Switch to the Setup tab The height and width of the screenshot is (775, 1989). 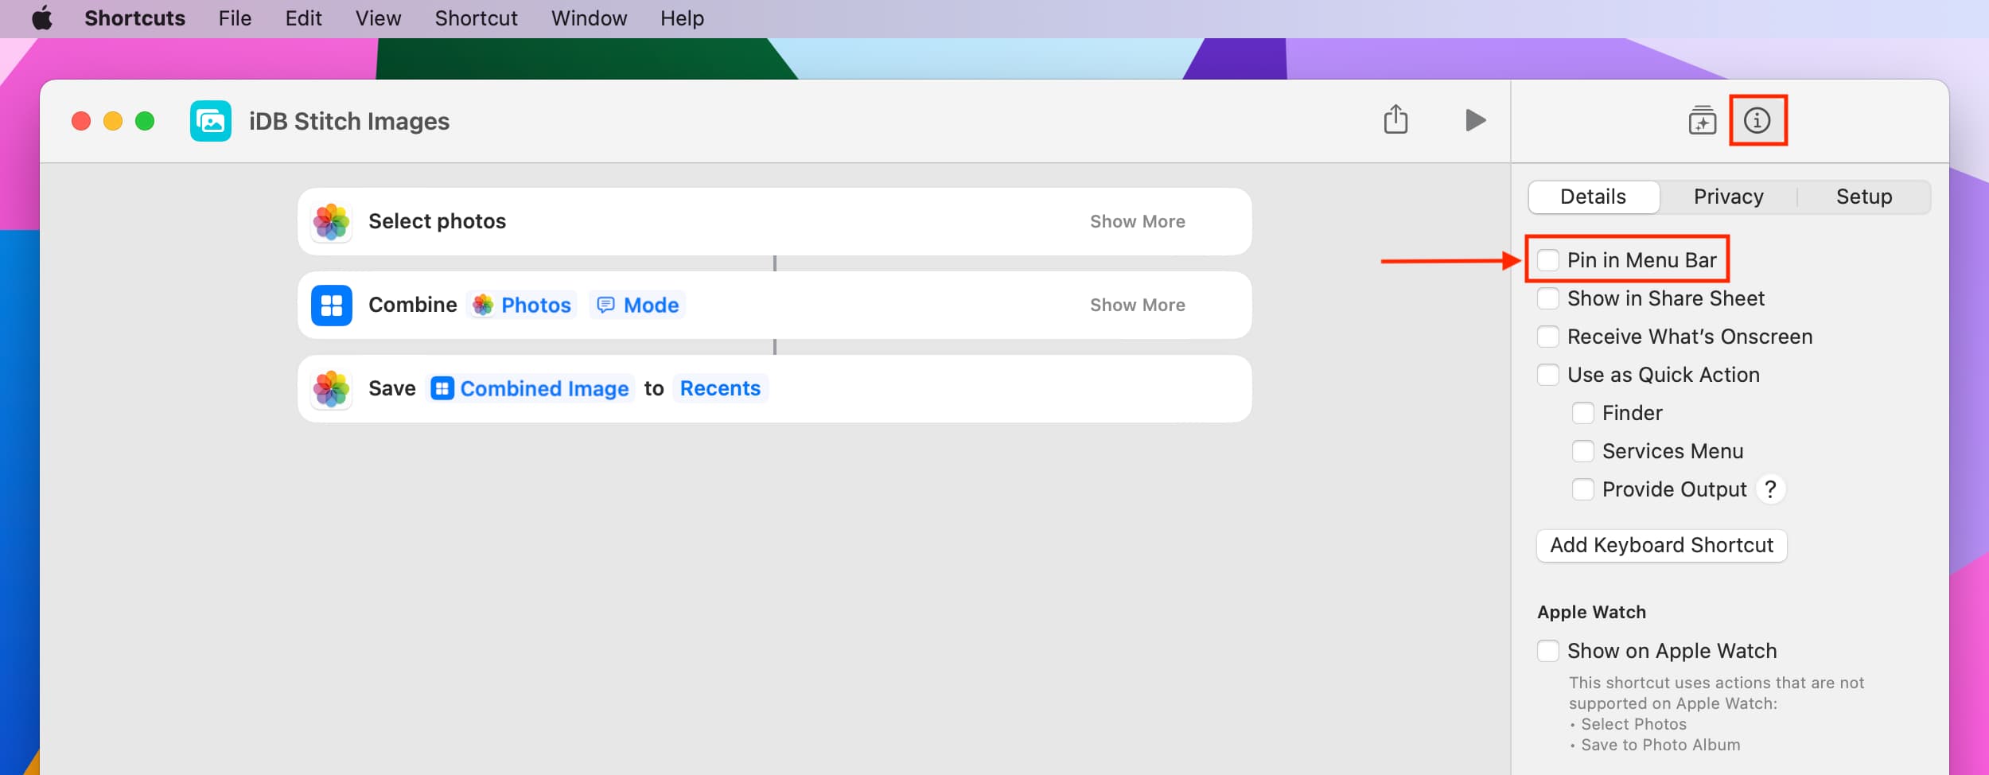[x=1863, y=197]
